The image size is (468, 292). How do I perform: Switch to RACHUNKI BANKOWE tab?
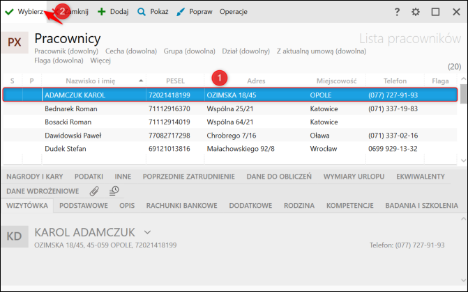point(181,206)
